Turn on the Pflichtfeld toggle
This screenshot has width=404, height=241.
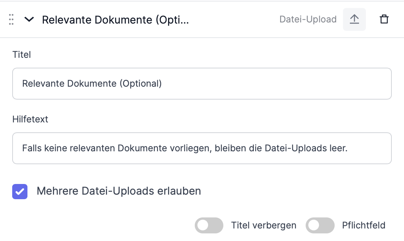320,225
